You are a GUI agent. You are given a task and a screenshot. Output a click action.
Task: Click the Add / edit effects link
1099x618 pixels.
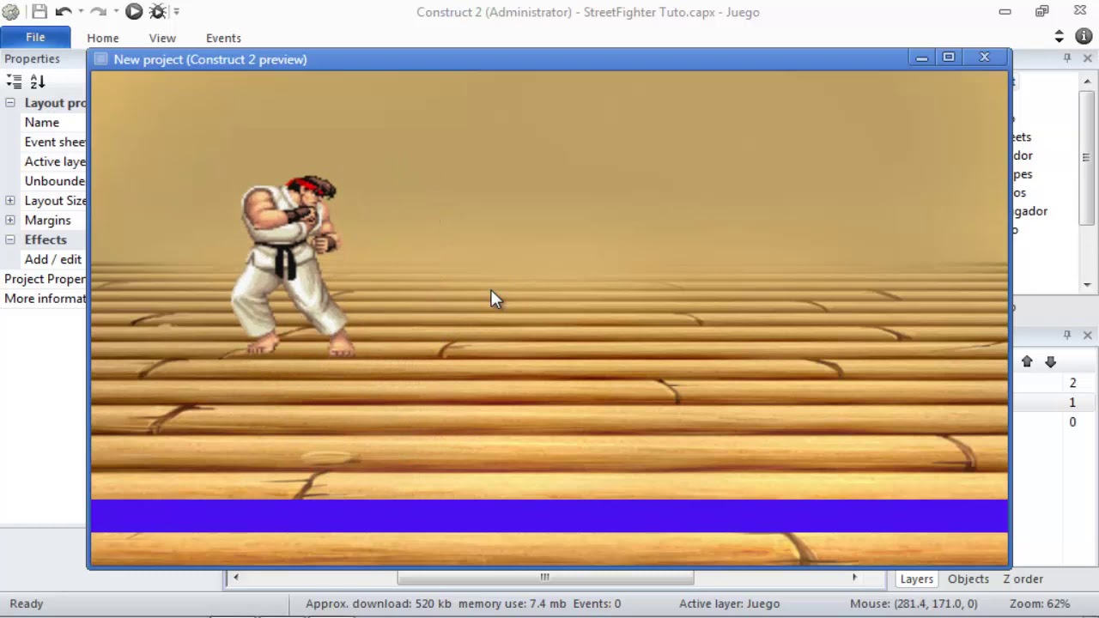53,259
